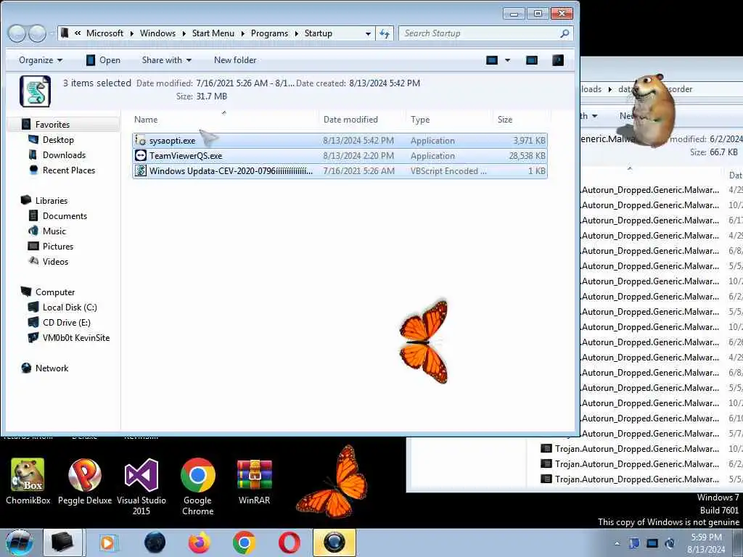The image size is (743, 557).
Task: Click the refresh button beside address bar
Action: pos(385,33)
